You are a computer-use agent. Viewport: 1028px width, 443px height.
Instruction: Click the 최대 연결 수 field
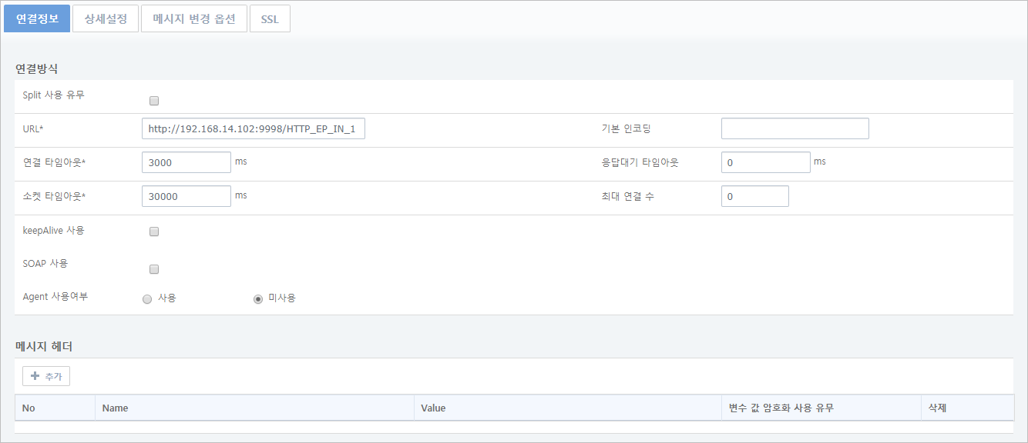click(x=754, y=197)
